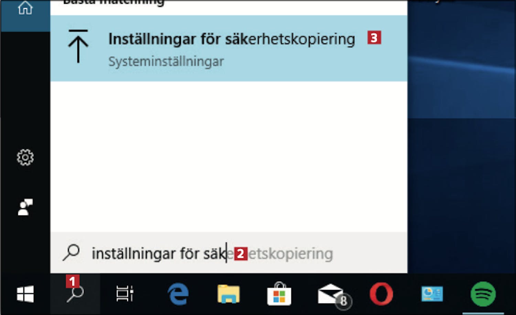This screenshot has height=315, width=516.
Task: Open Task View from the taskbar
Action: [x=125, y=294]
